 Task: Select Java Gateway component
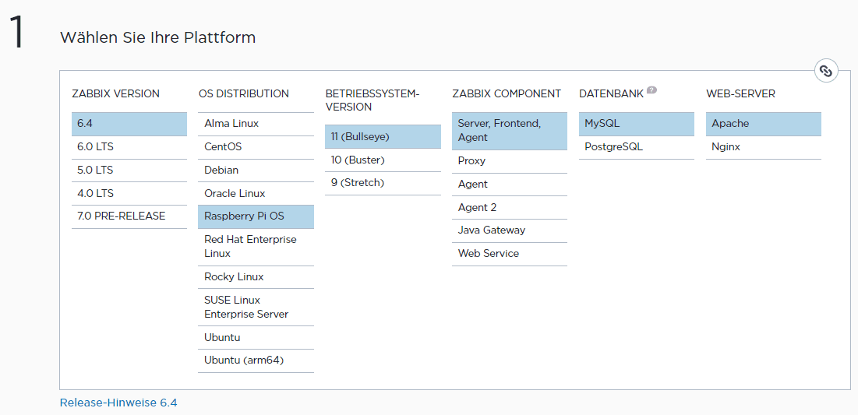pos(509,230)
